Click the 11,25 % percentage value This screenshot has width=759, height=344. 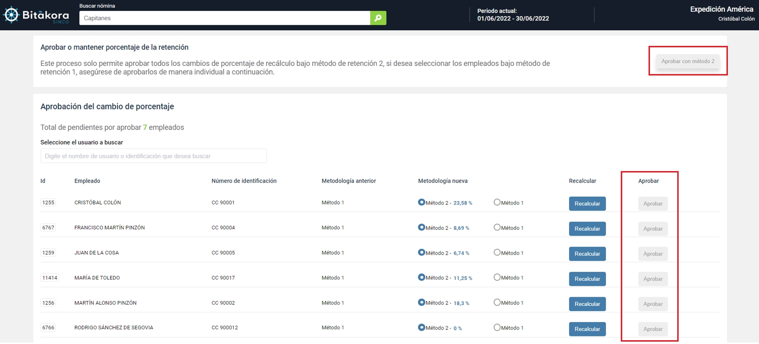[x=463, y=278]
